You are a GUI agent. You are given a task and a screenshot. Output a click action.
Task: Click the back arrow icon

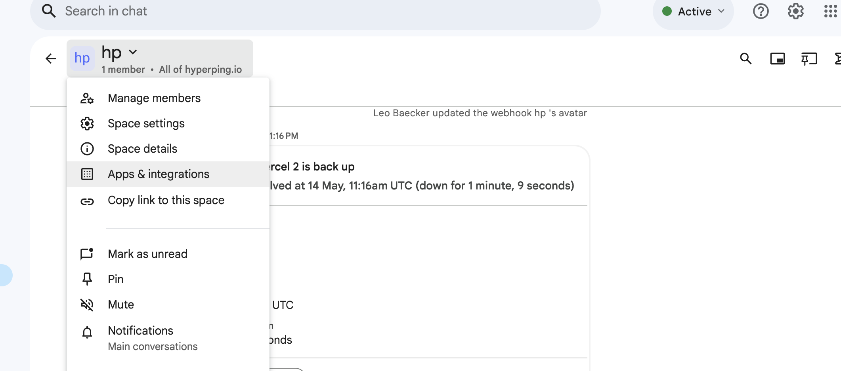pyautogui.click(x=51, y=59)
